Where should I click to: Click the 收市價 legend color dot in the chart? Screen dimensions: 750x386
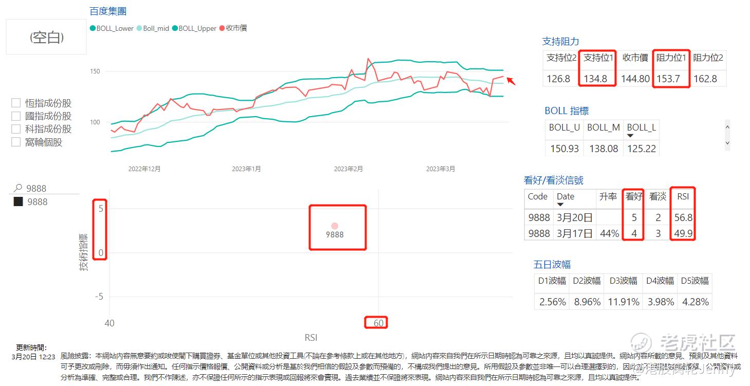(x=222, y=28)
